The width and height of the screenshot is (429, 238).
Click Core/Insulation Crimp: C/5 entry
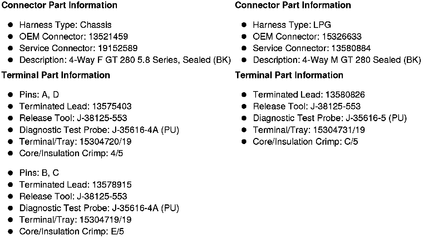(305, 142)
